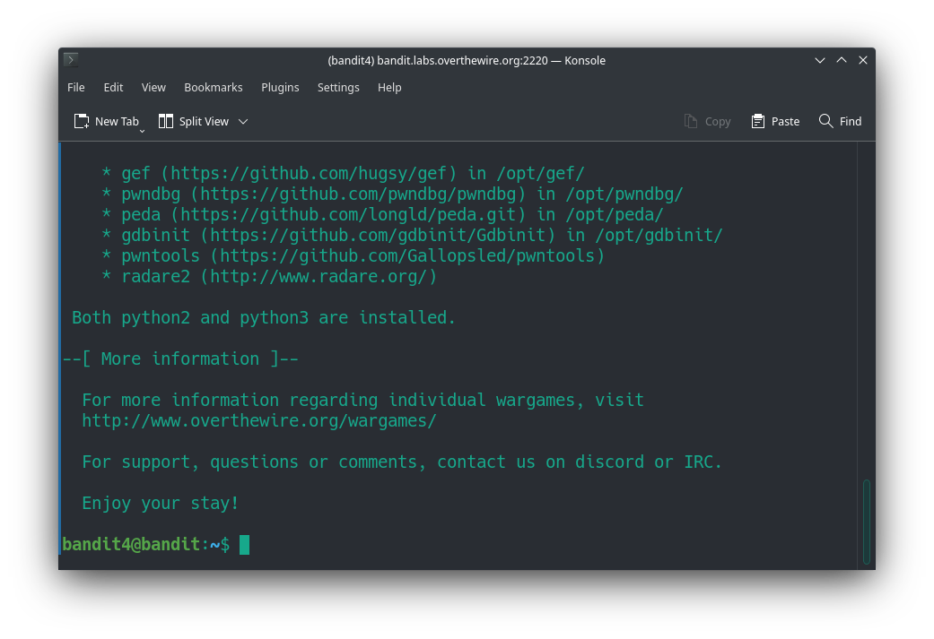This screenshot has width=934, height=639.
Task: Click the terminal vertical scrollbar handle
Action: tap(866, 522)
